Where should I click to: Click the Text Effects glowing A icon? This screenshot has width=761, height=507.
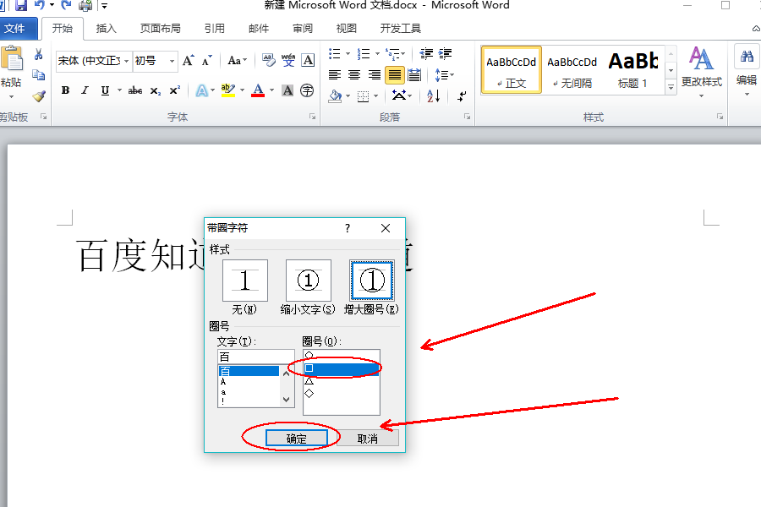pos(201,90)
